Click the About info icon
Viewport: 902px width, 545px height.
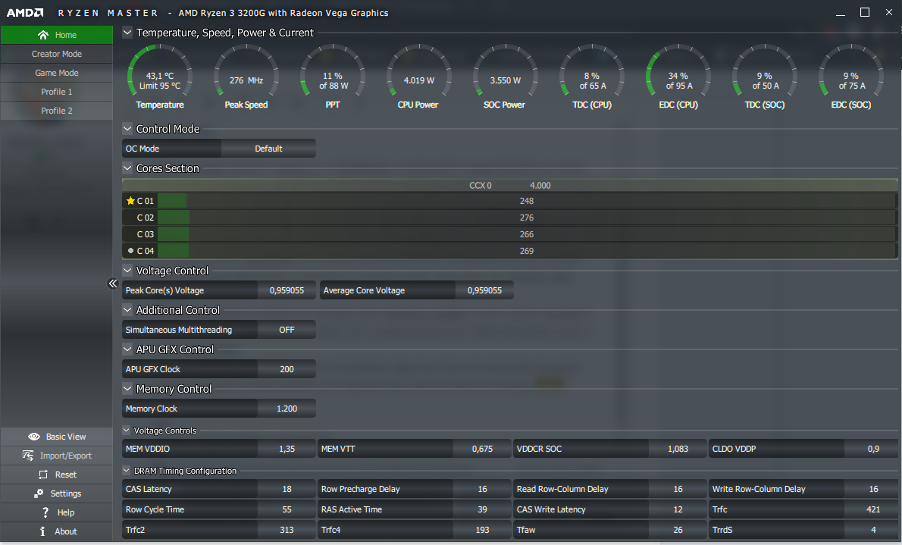42,532
